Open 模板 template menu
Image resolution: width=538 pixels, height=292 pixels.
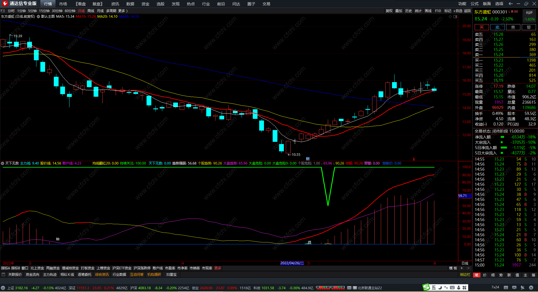[x=453, y=268]
